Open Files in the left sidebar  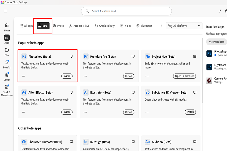(x=7, y=52)
